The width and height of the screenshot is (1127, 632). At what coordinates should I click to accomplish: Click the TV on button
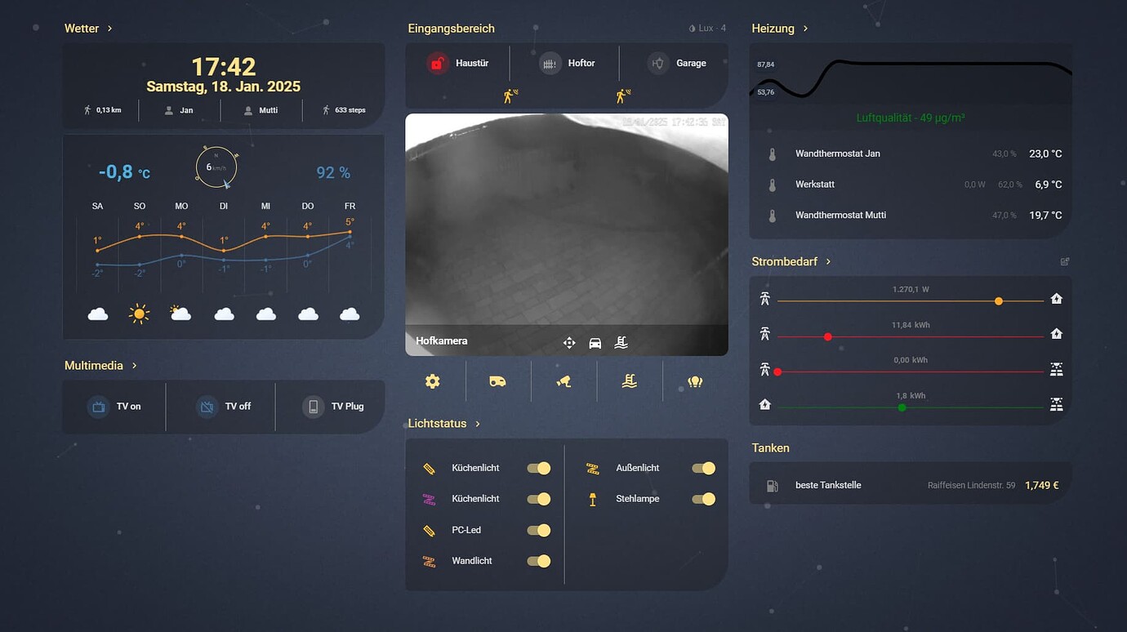pyautogui.click(x=114, y=406)
